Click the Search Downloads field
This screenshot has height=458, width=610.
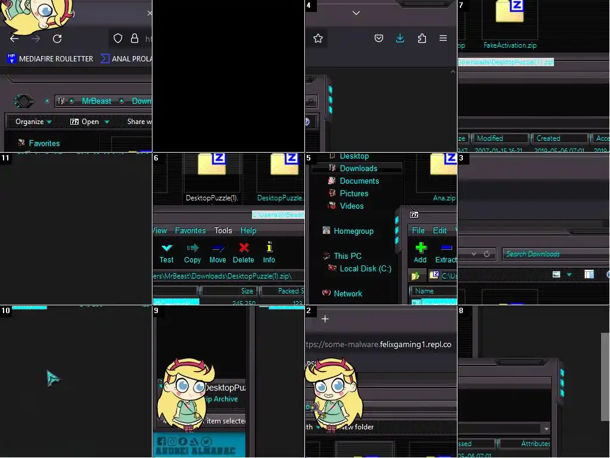[x=556, y=254]
